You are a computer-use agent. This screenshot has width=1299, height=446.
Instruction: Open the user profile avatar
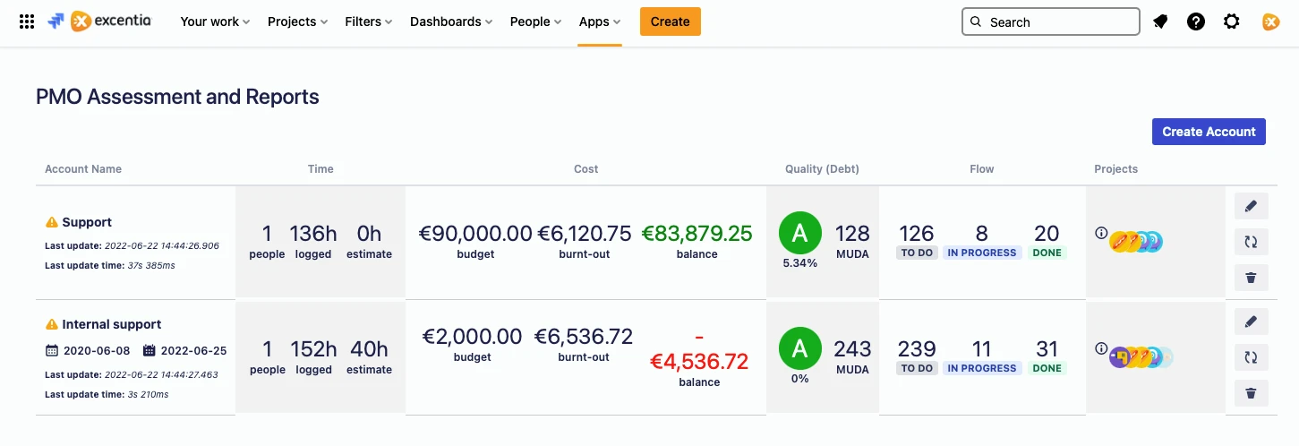1270,21
